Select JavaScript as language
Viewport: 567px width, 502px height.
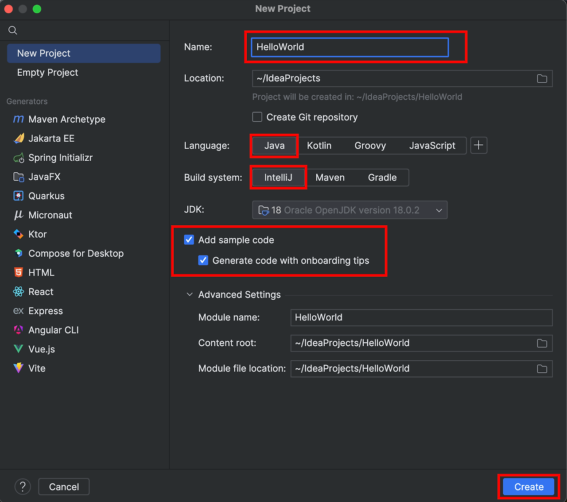pyautogui.click(x=432, y=146)
